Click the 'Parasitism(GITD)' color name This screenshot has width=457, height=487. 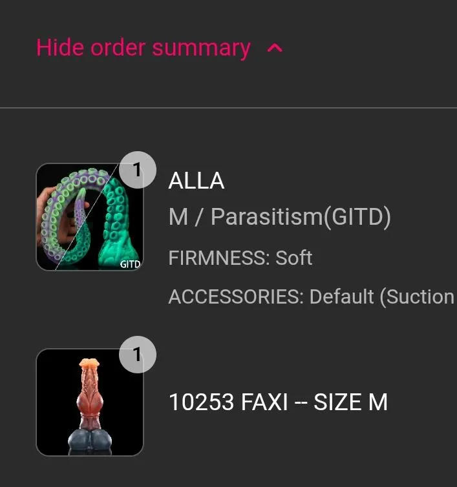pos(301,217)
